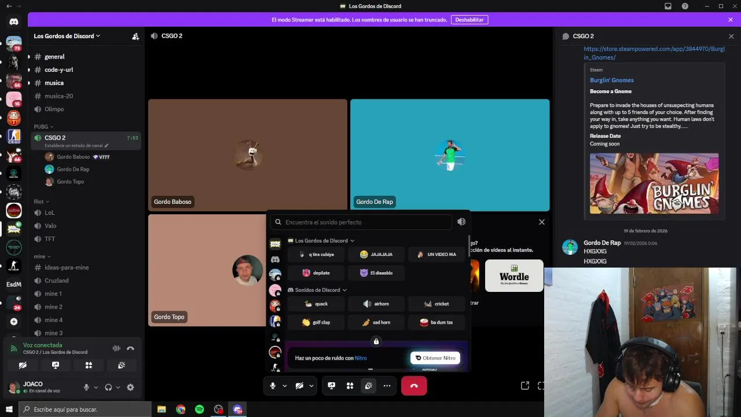Collapse the mine channel category
741x417 pixels.
[x=42, y=256]
